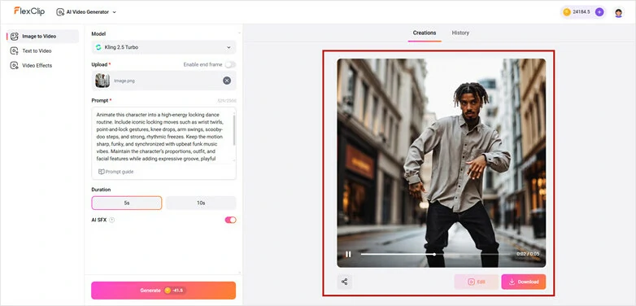The height and width of the screenshot is (306, 636).
Task: Switch to the History tab
Action: click(460, 33)
